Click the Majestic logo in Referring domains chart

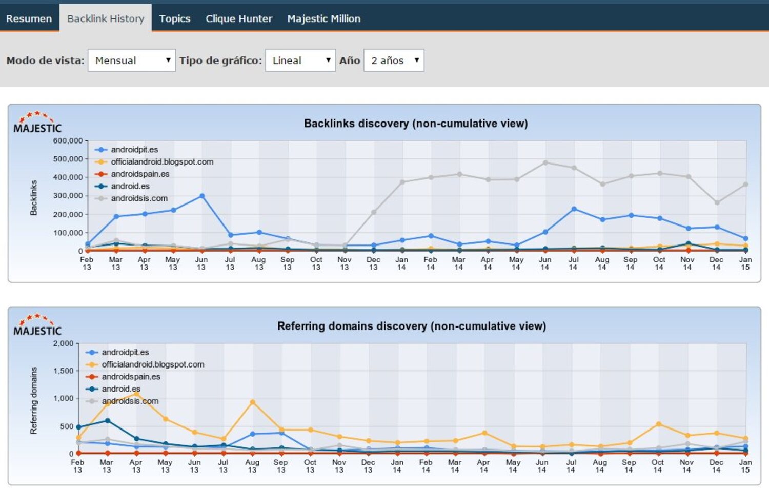[37, 325]
